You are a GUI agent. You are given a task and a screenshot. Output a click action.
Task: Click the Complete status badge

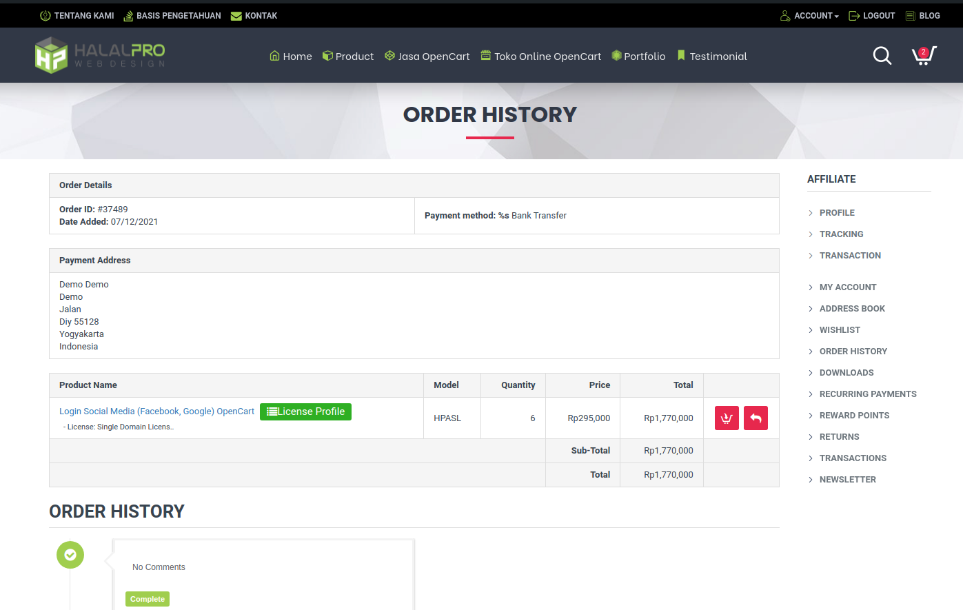pos(148,599)
